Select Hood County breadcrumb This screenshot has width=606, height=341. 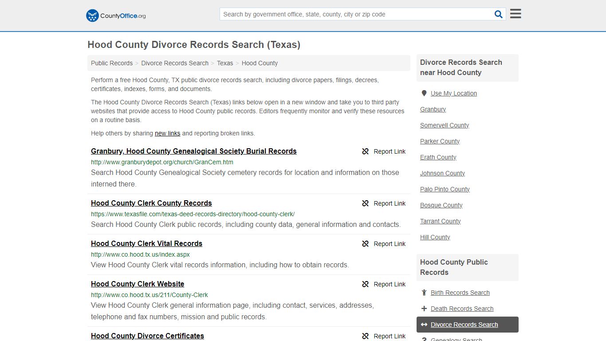tap(260, 63)
